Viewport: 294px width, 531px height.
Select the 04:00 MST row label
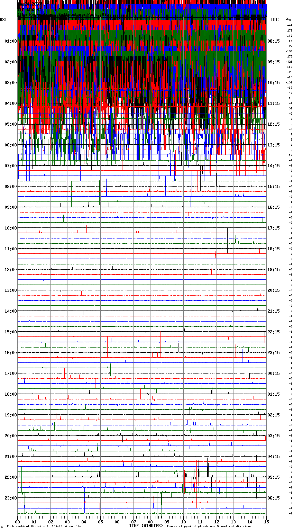[11, 103]
